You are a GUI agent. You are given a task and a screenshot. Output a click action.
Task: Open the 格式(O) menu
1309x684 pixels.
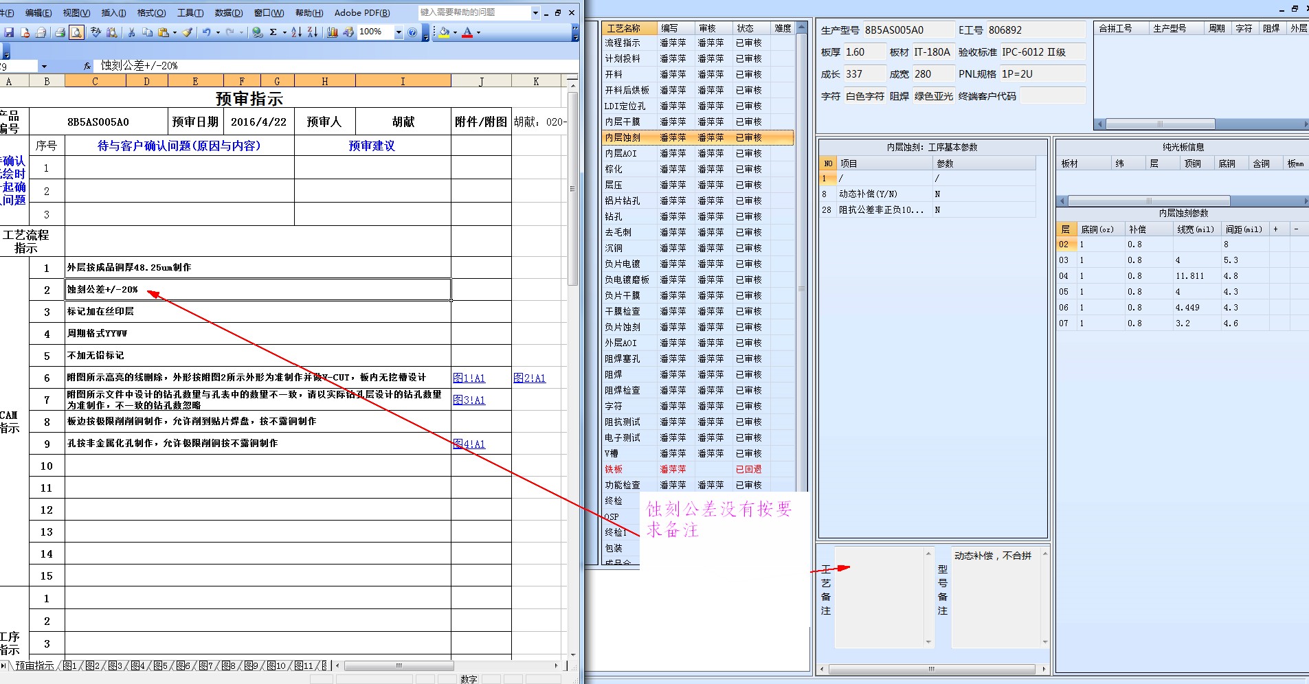click(x=151, y=13)
